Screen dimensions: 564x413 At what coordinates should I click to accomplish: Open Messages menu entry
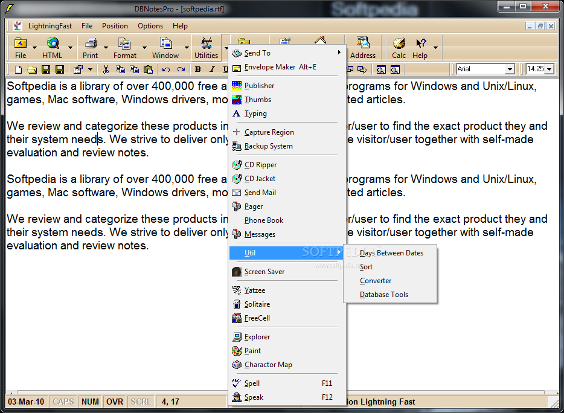[287, 234]
